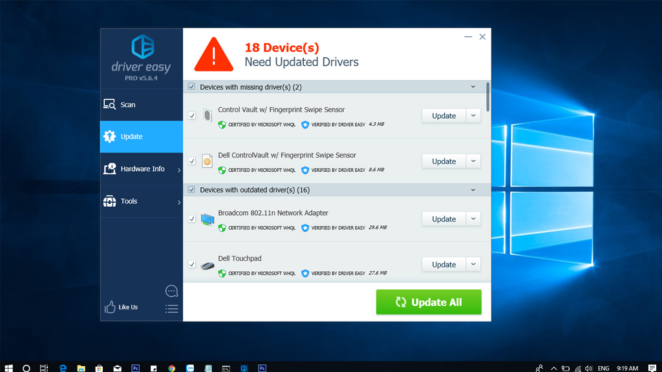Viewport: 662px width, 372px height.
Task: Click the Like Us link
Action: point(128,307)
